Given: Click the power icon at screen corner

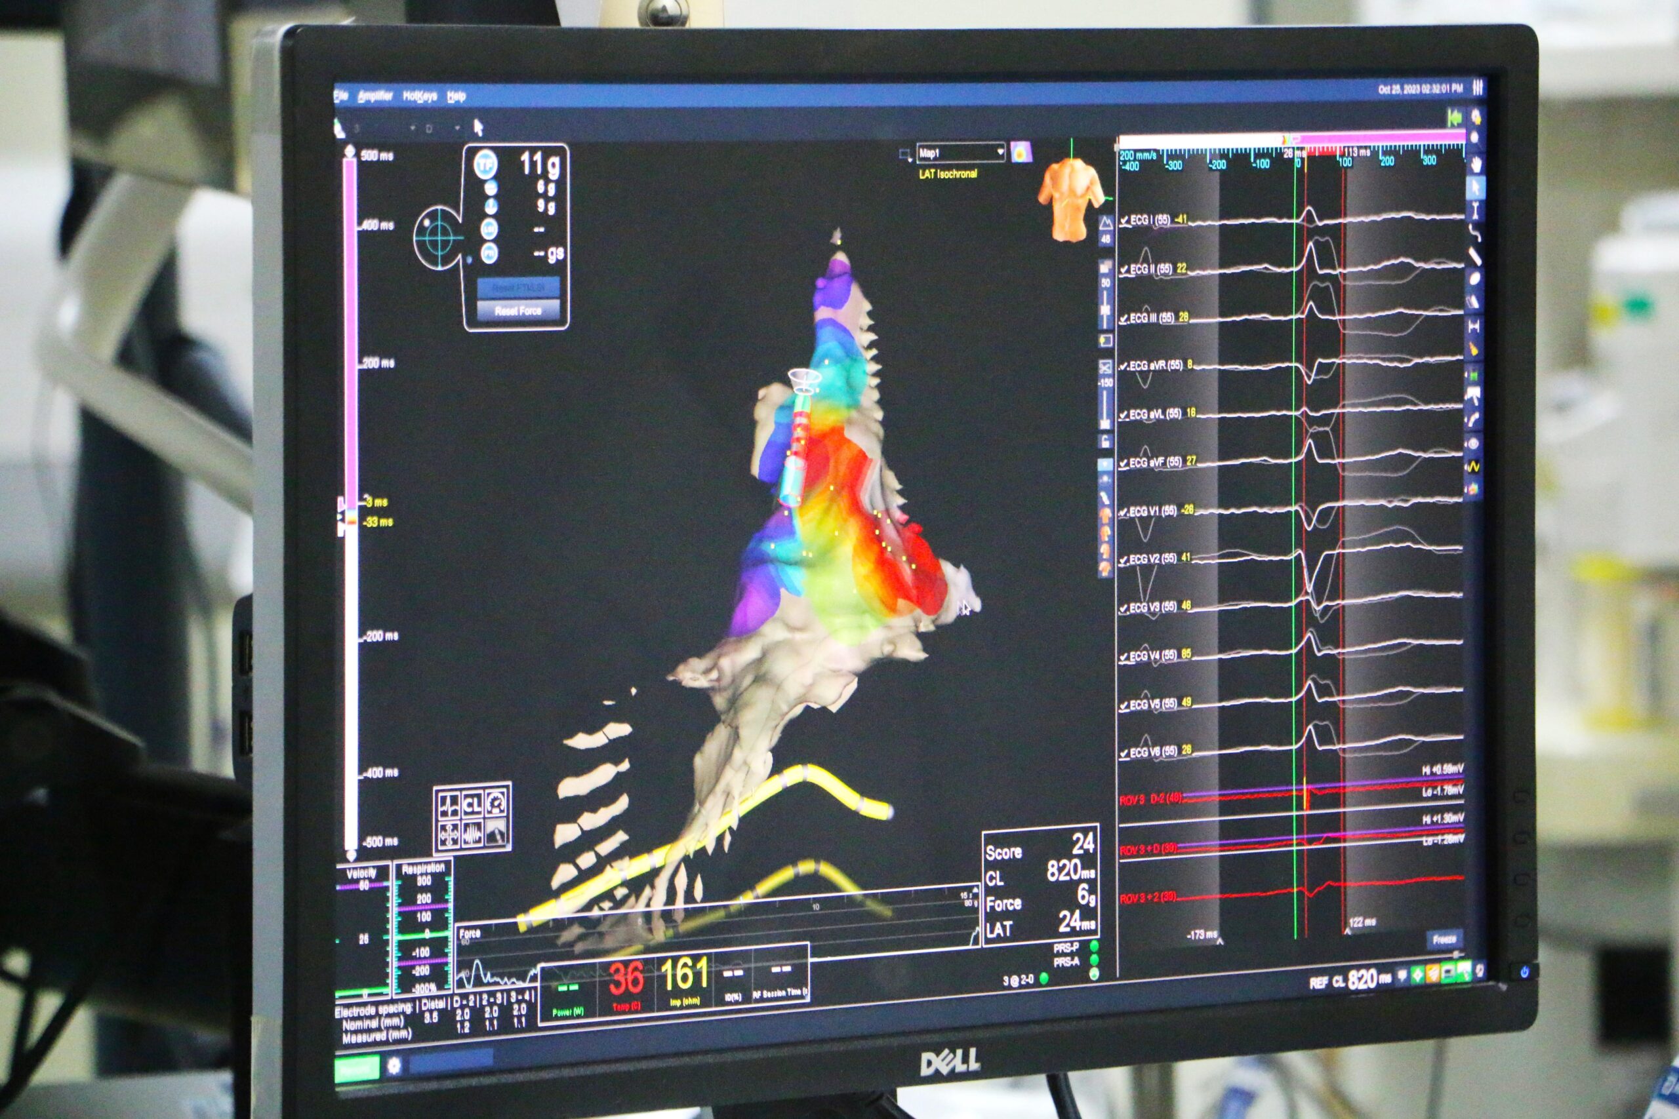Looking at the screenshot, I should coord(1524,972).
